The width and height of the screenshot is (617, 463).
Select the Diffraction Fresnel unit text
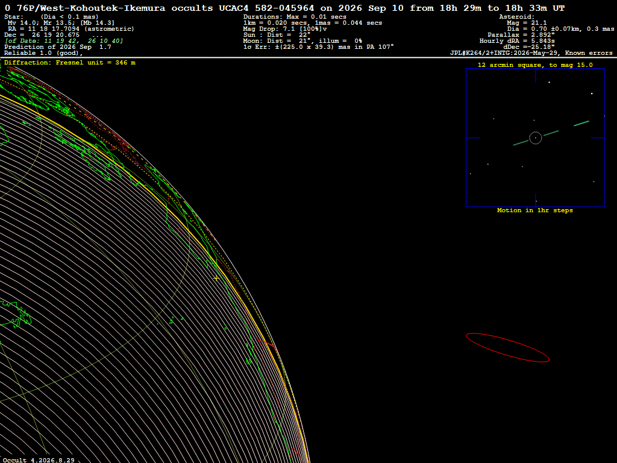(x=70, y=63)
